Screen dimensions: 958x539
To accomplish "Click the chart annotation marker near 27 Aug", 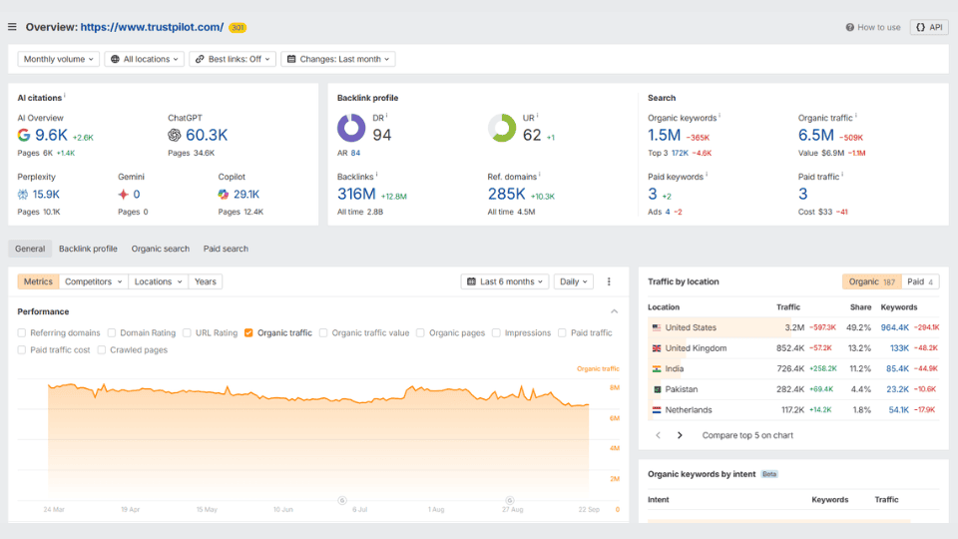I will [510, 500].
